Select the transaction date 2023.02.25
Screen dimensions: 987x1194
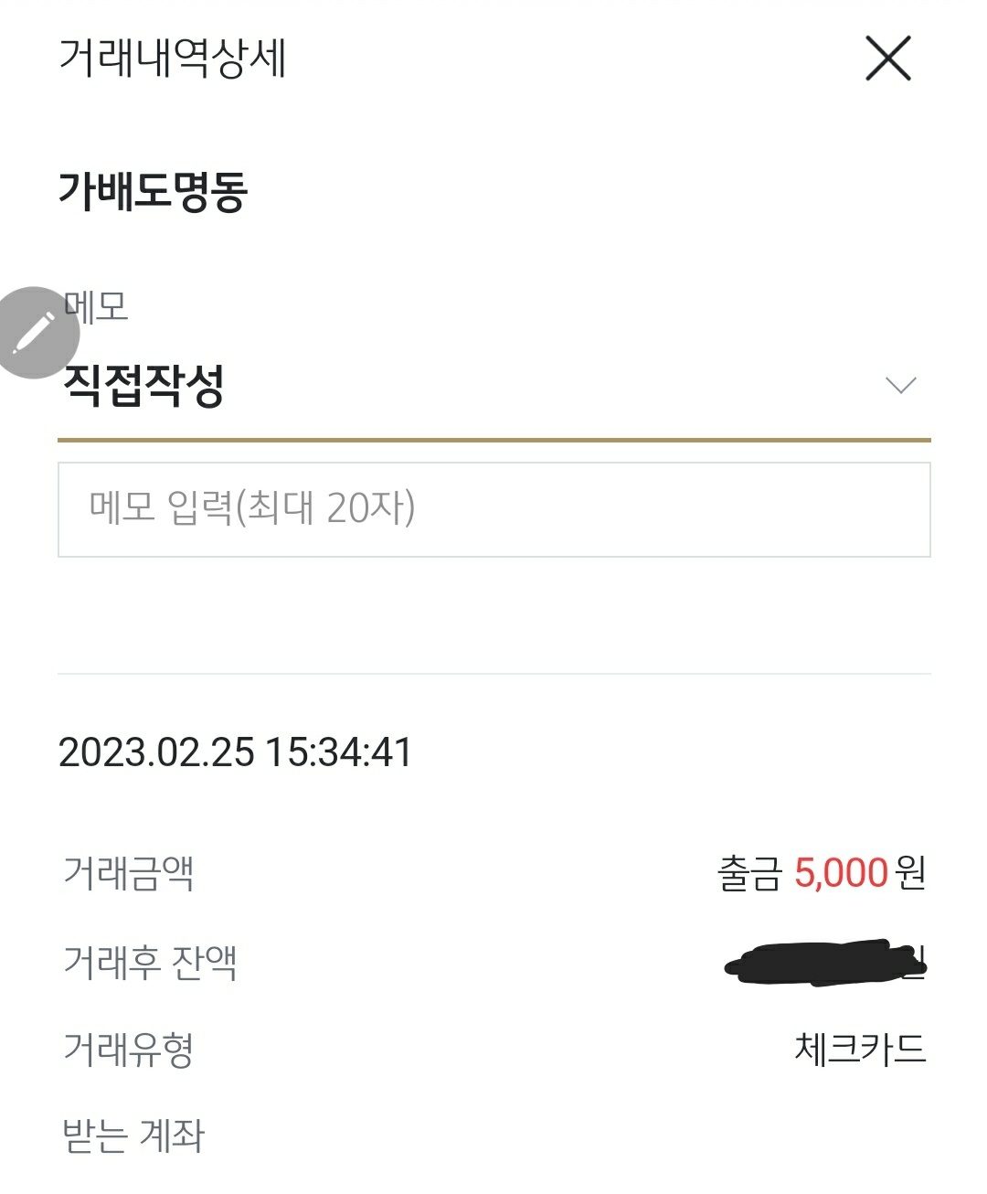tap(156, 752)
